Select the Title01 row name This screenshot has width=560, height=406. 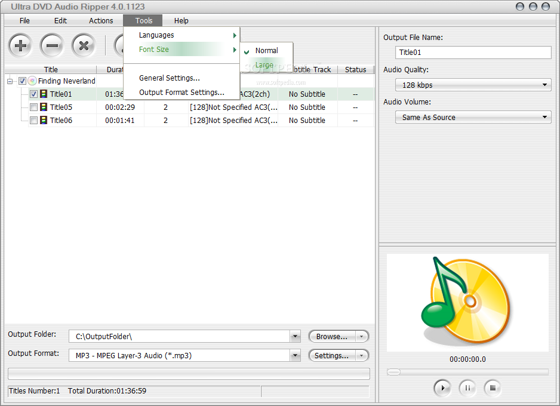(x=61, y=94)
